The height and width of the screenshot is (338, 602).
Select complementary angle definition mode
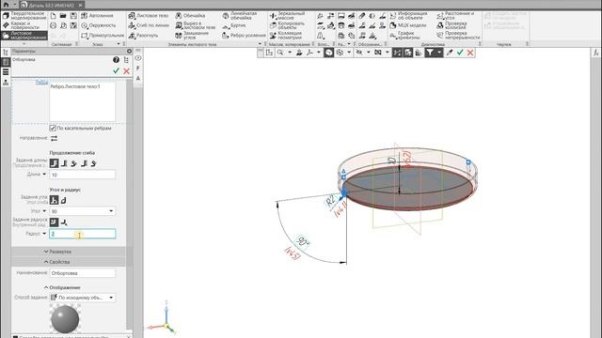pyautogui.click(x=64, y=200)
